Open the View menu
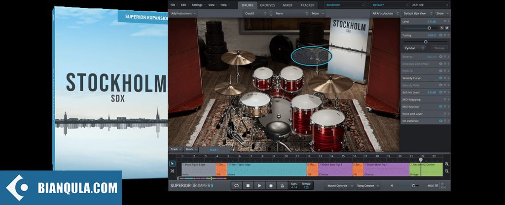The width and height of the screenshot is (505, 205). [212, 5]
